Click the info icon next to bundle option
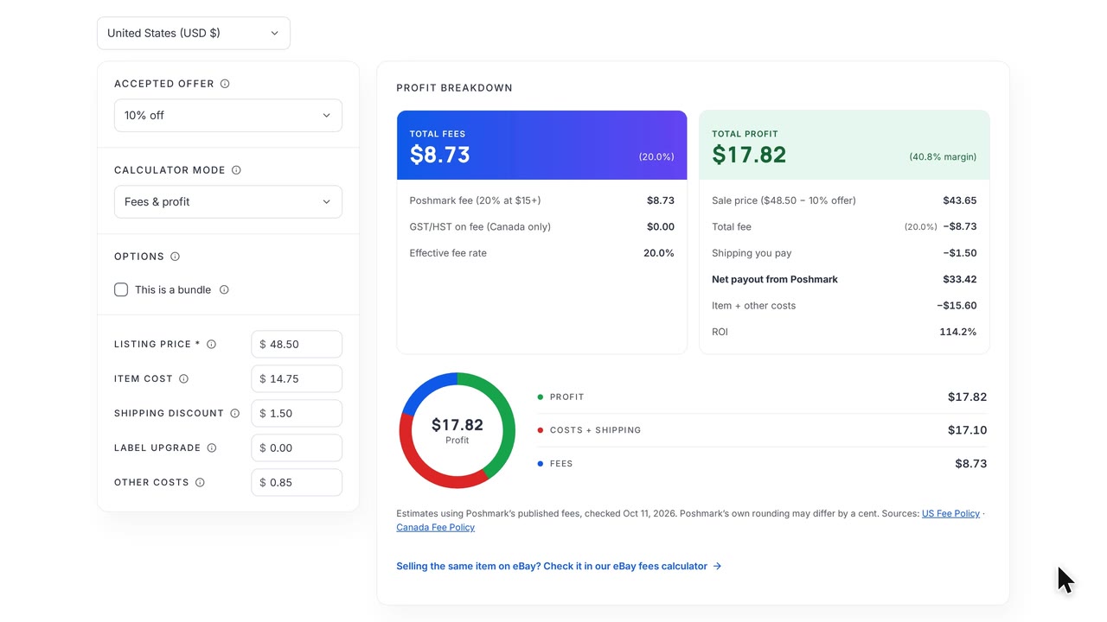This screenshot has height=622, width=1107. pyautogui.click(x=224, y=290)
